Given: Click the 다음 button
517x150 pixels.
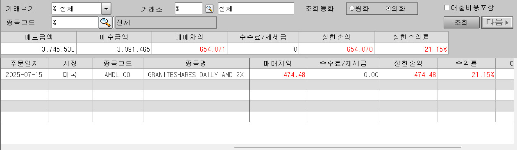Looking at the screenshot, I should (x=497, y=23).
